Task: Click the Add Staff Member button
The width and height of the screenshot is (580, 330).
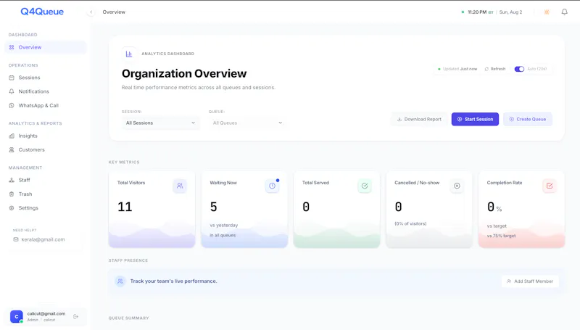Action: 530,281
